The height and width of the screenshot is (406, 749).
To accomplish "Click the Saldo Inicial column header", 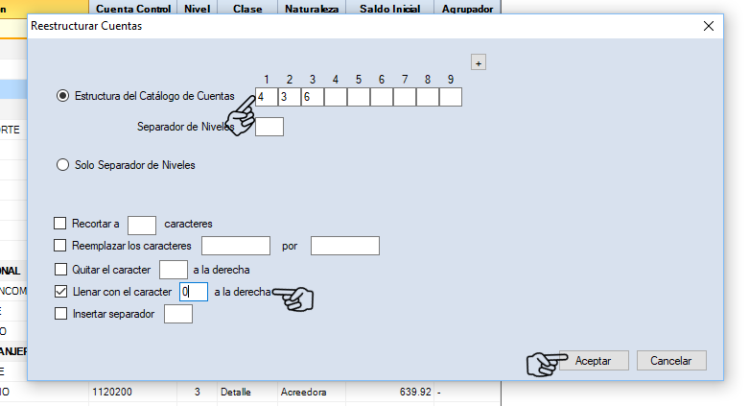I will click(389, 9).
